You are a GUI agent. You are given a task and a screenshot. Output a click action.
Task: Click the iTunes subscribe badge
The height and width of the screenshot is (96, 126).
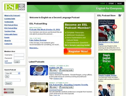[9, 89]
